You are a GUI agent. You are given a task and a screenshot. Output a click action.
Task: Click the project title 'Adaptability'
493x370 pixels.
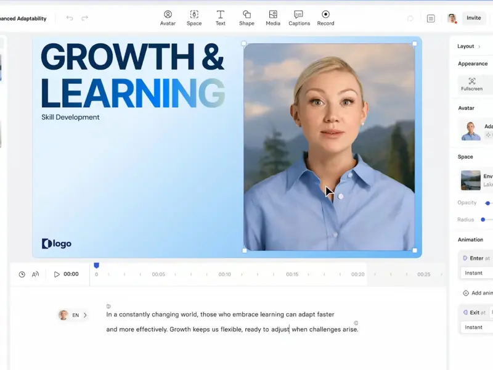pyautogui.click(x=31, y=18)
